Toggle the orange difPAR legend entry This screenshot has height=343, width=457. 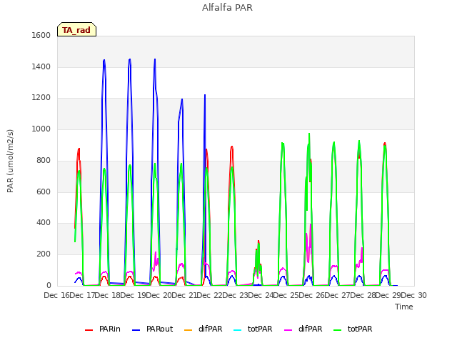point(203,329)
